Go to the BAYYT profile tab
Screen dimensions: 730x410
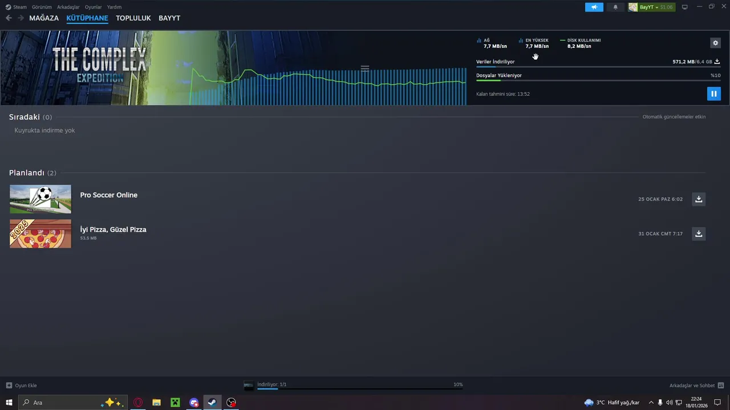pyautogui.click(x=169, y=18)
